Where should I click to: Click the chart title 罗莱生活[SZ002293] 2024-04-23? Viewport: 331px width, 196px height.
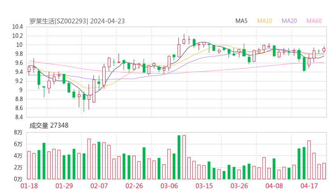77,21
